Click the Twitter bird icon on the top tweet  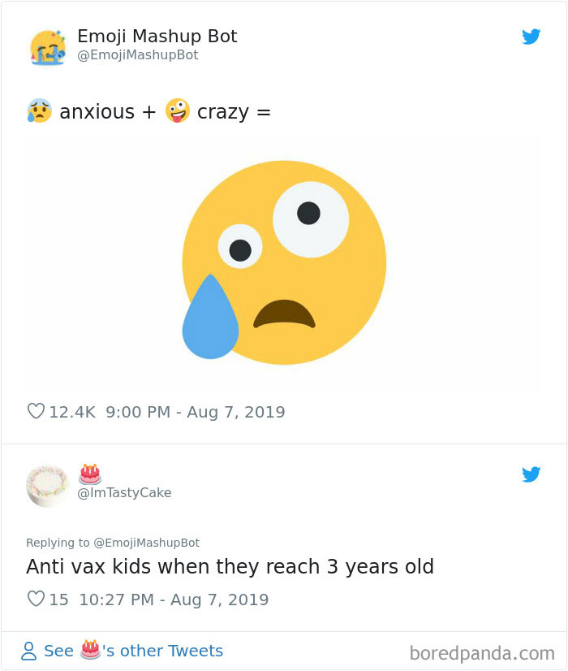pos(531,37)
